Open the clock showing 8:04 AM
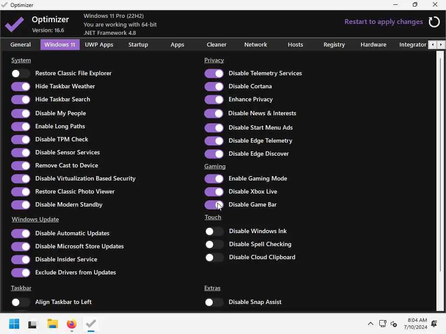The image size is (446, 334). pyautogui.click(x=416, y=324)
